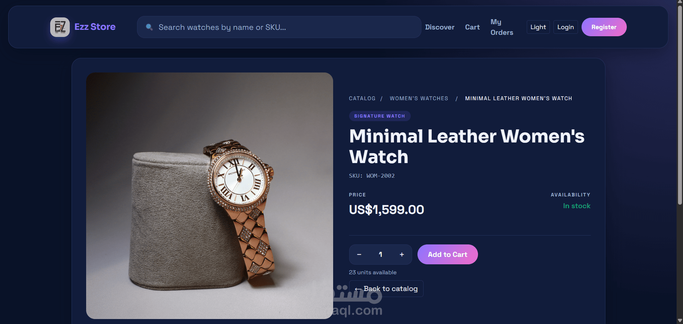This screenshot has height=324, width=683.
Task: Click the scrollbar up arrow
Action: pos(680,3)
